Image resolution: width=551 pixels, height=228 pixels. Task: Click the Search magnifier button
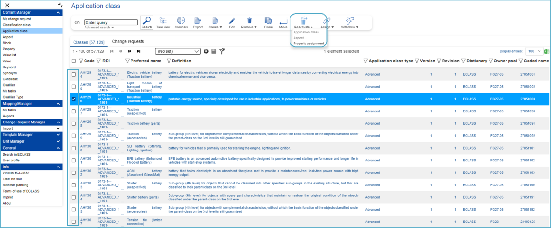click(147, 22)
